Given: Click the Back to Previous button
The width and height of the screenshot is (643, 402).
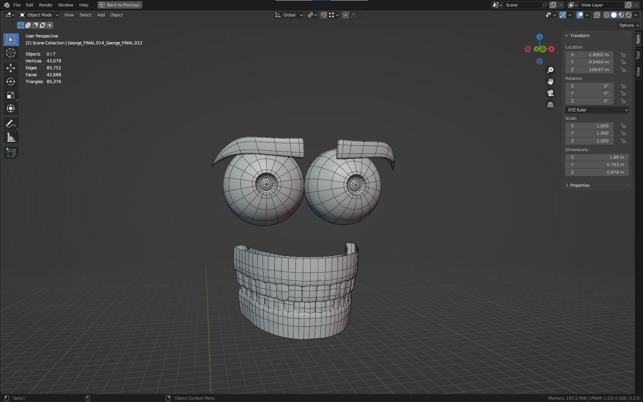Looking at the screenshot, I should pyautogui.click(x=120, y=5).
